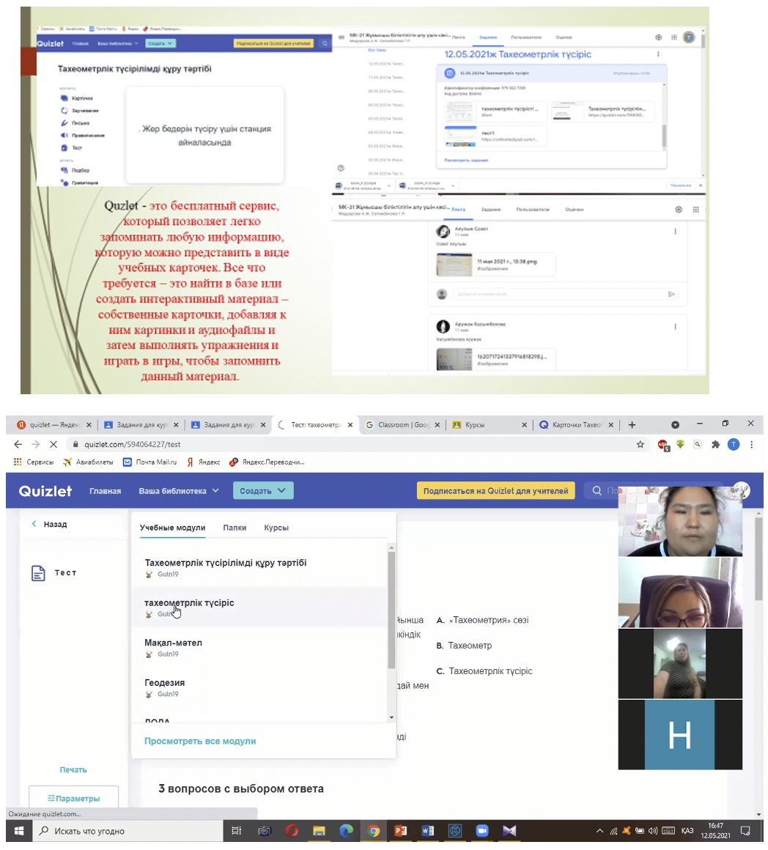Expand the Ваша библиотека dropdown
Image resolution: width=768 pixels, height=850 pixels.
pyautogui.click(x=179, y=491)
